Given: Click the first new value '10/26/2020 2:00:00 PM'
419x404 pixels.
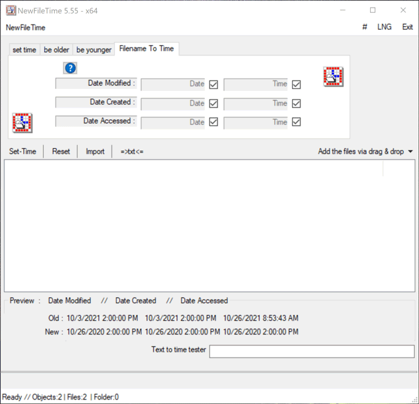Looking at the screenshot, I should (104, 332).
